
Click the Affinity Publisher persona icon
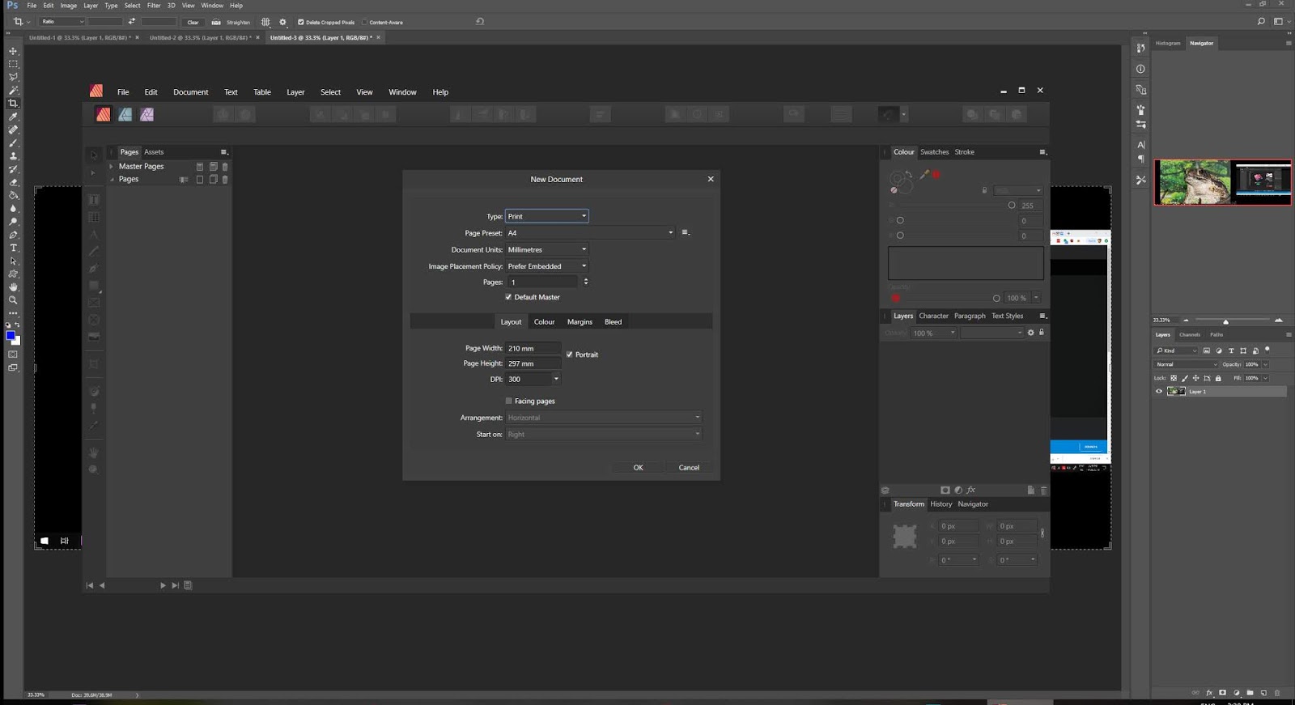point(104,115)
